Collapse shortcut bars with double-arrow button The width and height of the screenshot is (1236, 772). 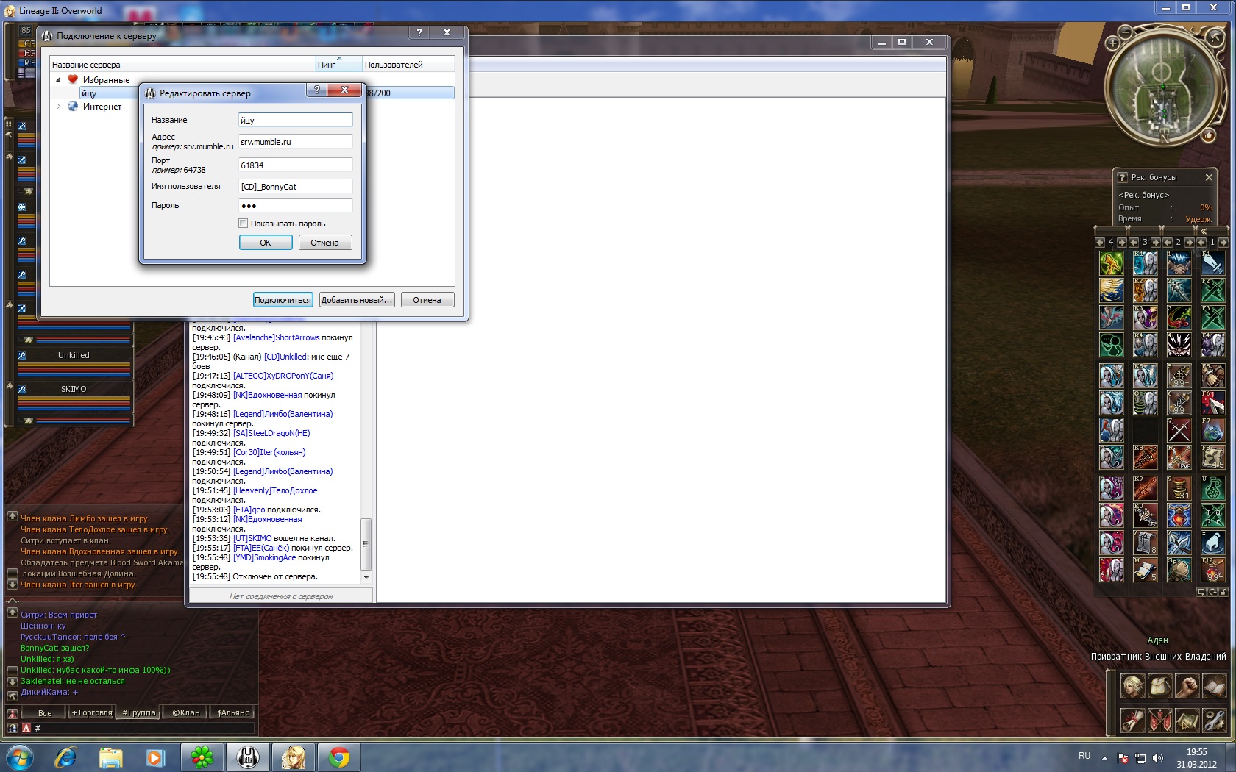click(x=1204, y=231)
